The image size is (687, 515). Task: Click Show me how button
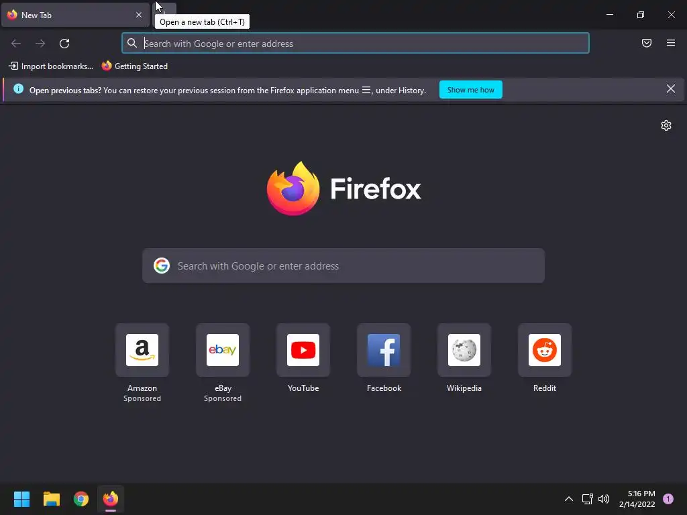coord(470,90)
